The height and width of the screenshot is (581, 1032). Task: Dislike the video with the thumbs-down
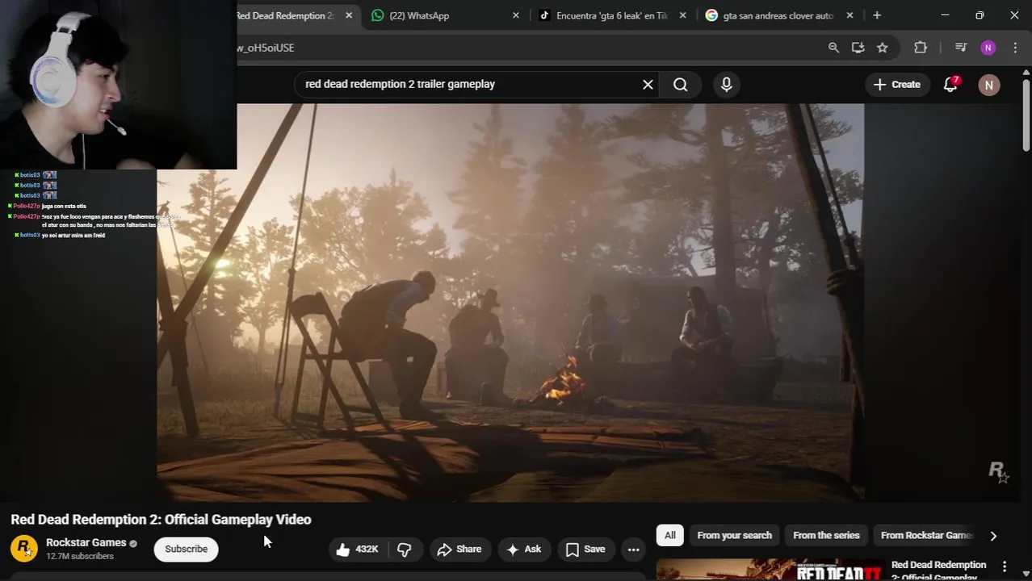(x=405, y=549)
